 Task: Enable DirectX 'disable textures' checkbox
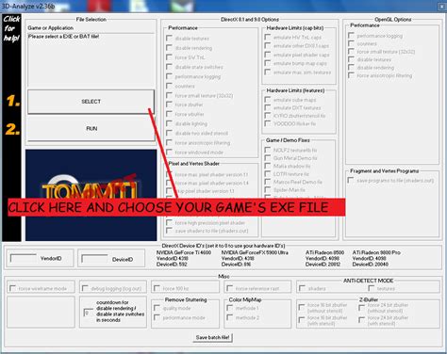(x=169, y=39)
